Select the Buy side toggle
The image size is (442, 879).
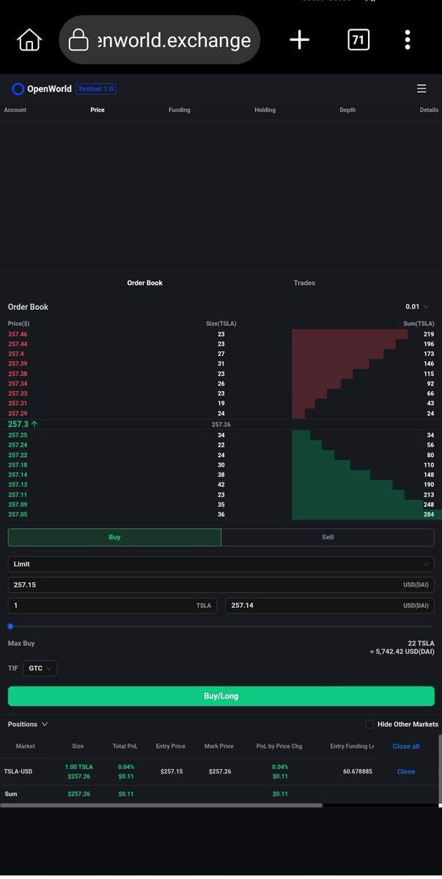pos(114,537)
